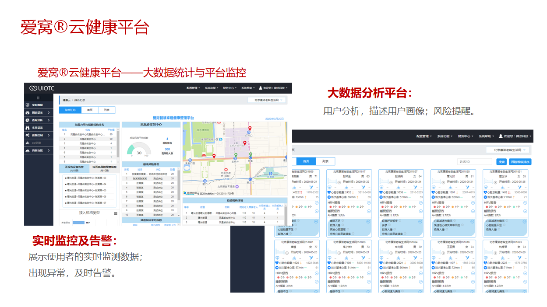This screenshot has width=547, height=307.
Task: Click the 高级功能 cloud icon
Action: [x=28, y=150]
